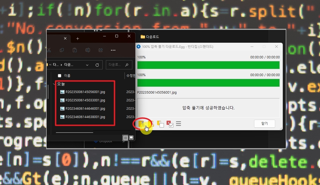Viewport: 320px width, 185px height.
Task: Switch to large thumbnails view icon
Action: click(131, 138)
